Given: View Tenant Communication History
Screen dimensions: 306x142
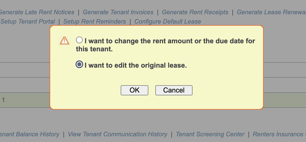Looking at the screenshot, I should pos(118,134).
